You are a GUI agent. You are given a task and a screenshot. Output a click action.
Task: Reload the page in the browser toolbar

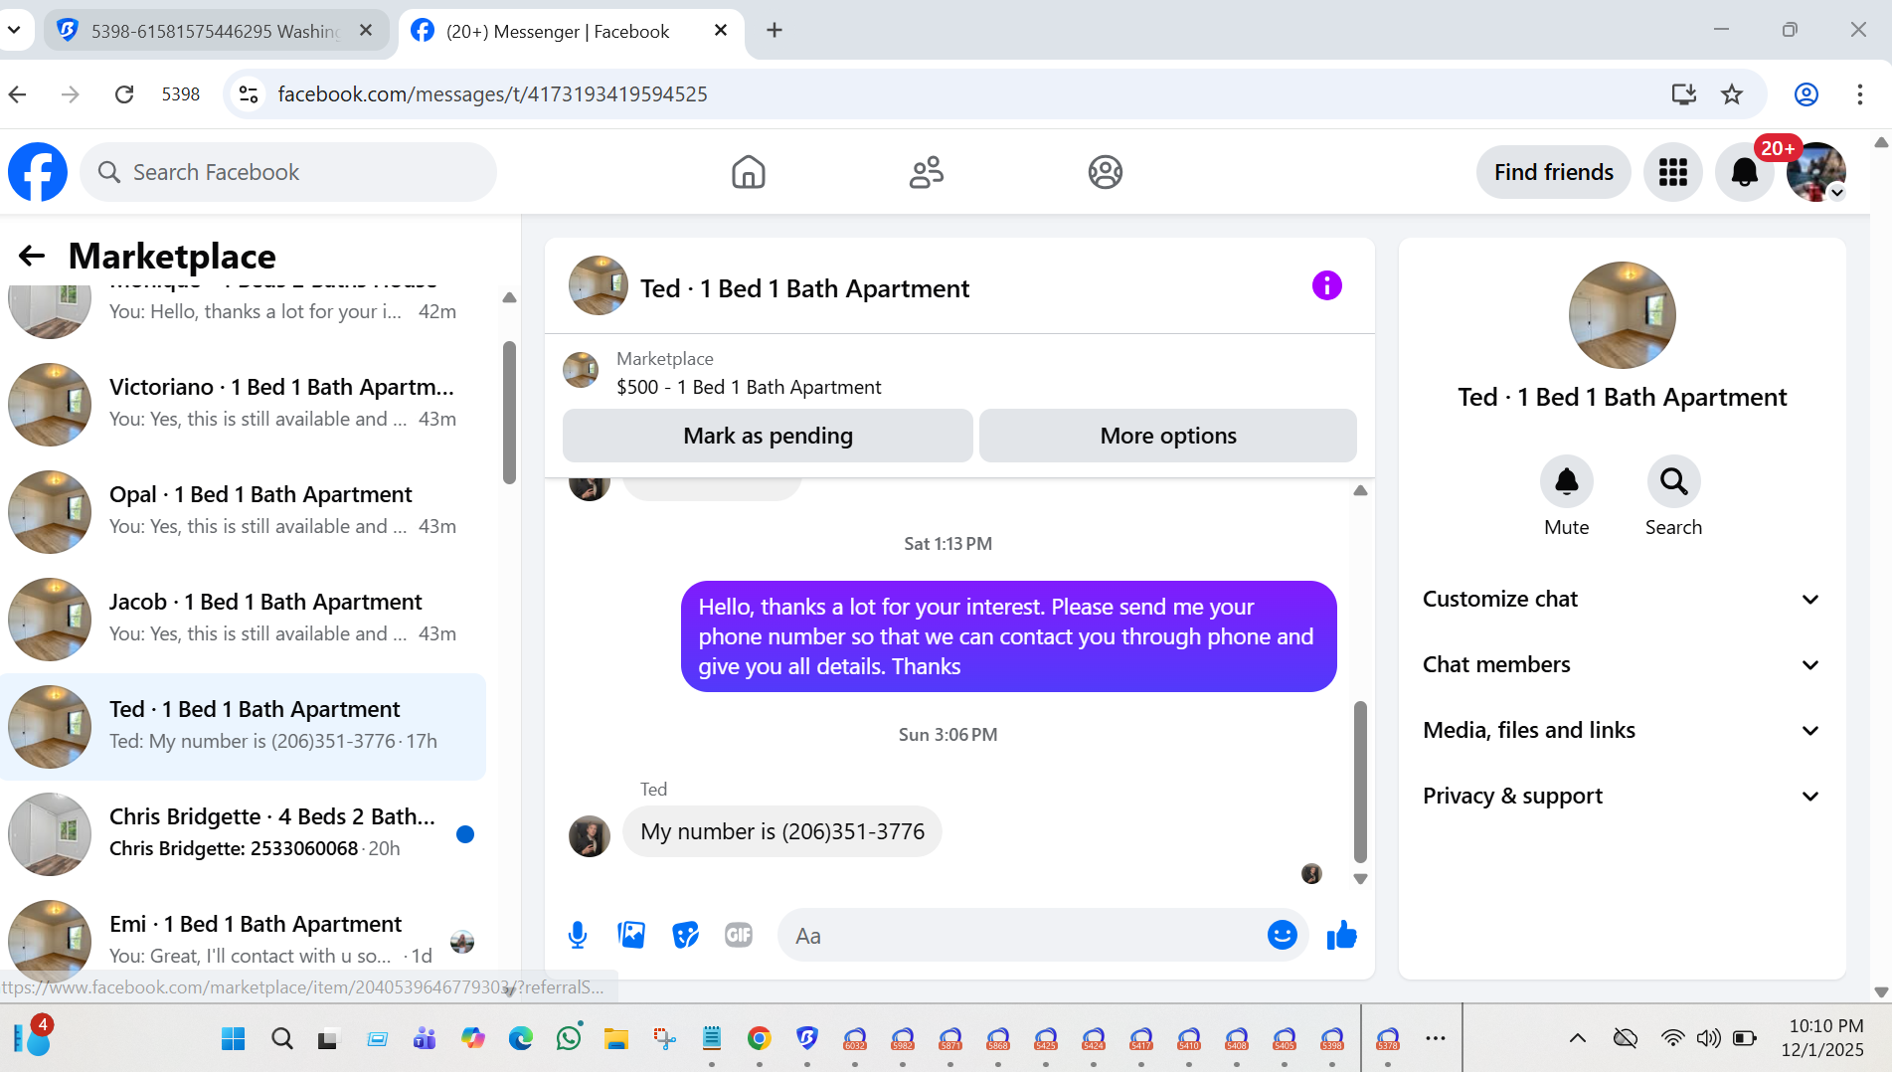pos(124,94)
